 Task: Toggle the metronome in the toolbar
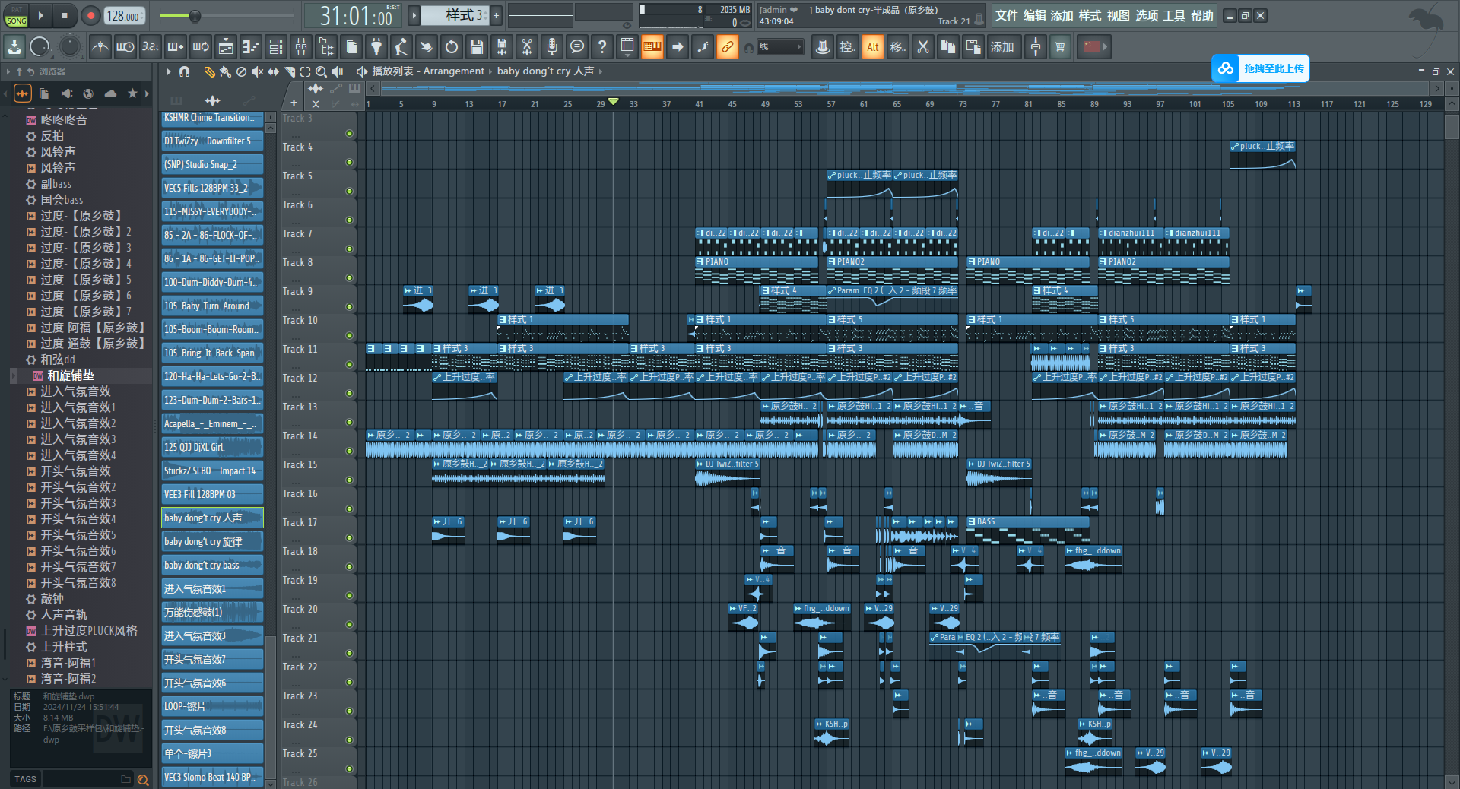coord(100,47)
